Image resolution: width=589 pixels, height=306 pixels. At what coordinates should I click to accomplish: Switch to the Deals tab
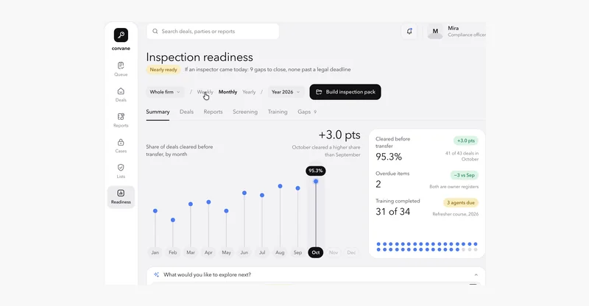186,112
